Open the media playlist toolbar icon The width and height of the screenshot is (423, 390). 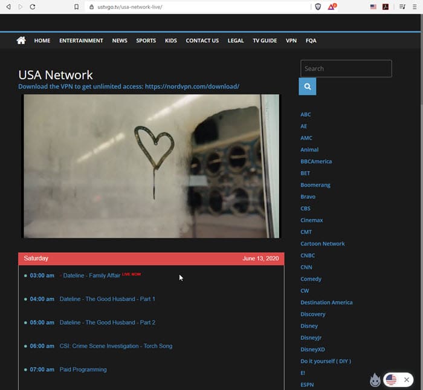[402, 7]
